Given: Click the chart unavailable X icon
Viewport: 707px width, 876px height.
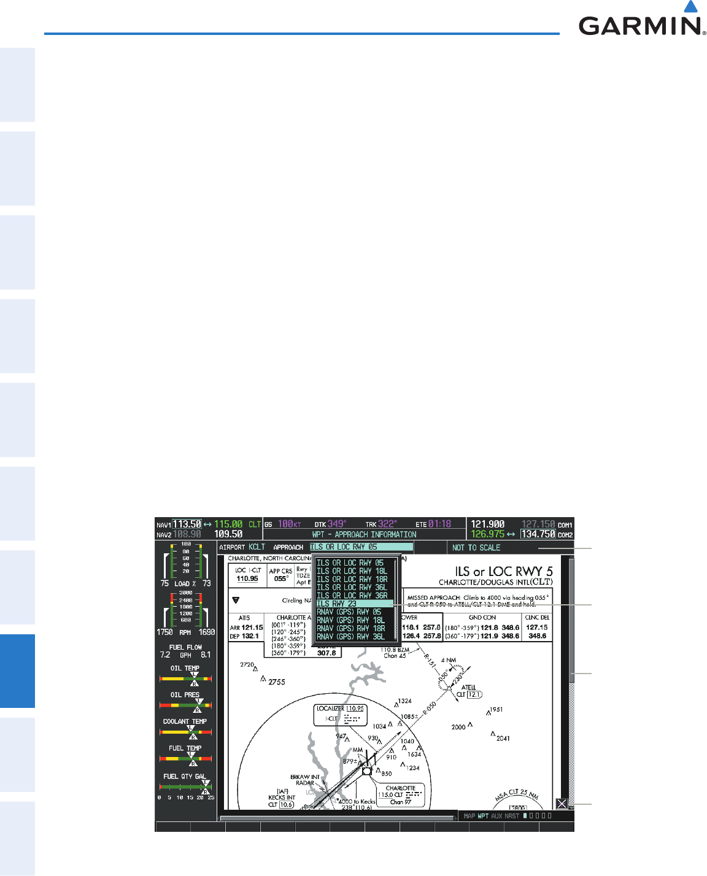Looking at the screenshot, I should (x=562, y=804).
